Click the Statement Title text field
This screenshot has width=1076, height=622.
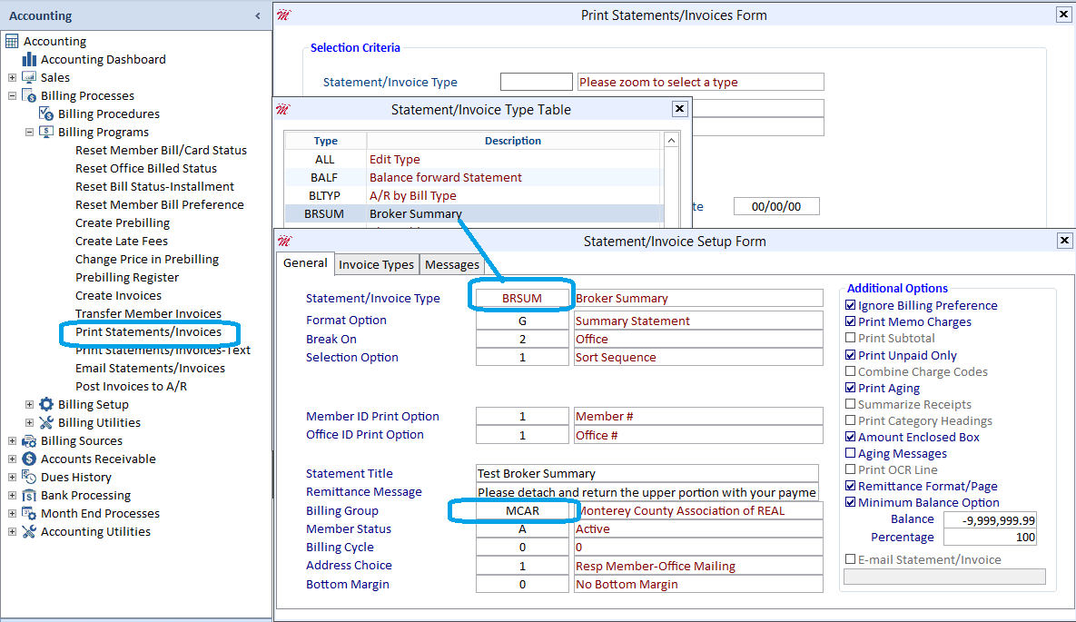point(647,473)
